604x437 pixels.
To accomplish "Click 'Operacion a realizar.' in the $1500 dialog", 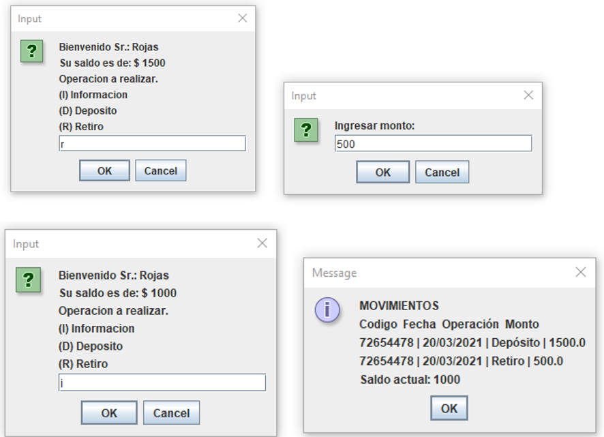I will pyautogui.click(x=108, y=79).
